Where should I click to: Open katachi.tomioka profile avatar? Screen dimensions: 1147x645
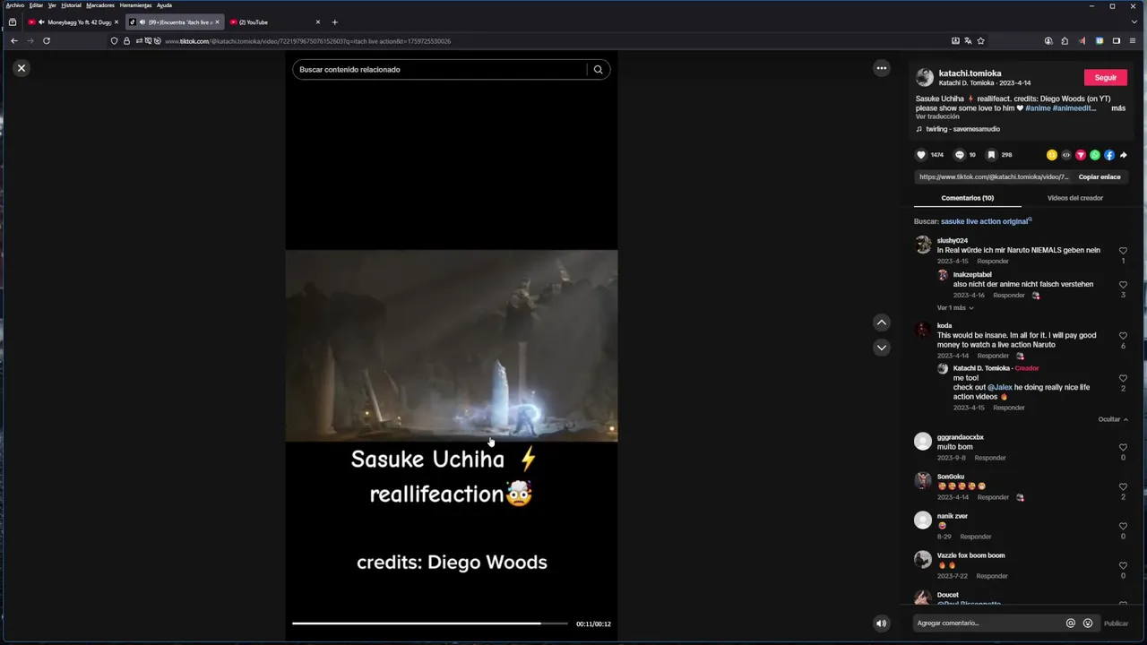pyautogui.click(x=924, y=78)
